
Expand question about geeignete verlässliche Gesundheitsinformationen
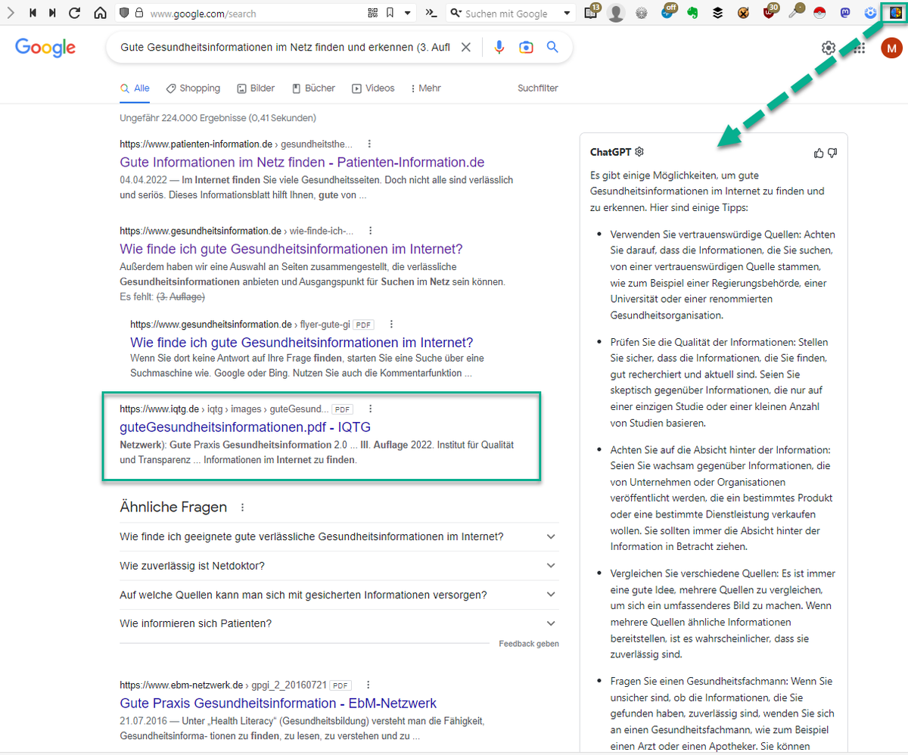pos(339,536)
